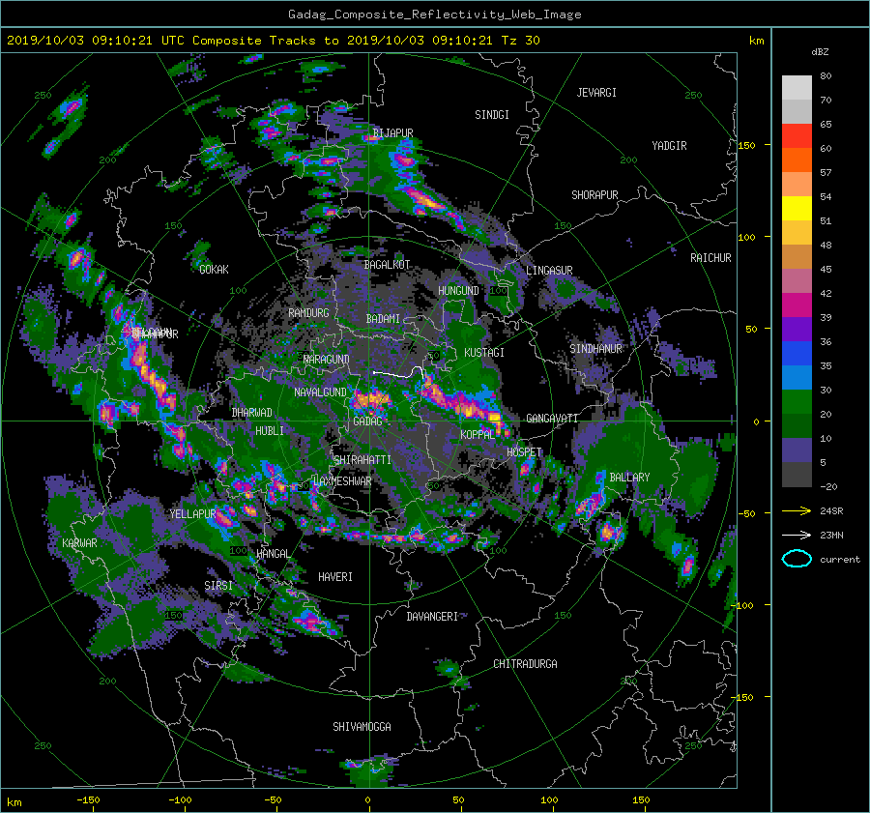Select the red 65 dBZ color swatch
The image size is (870, 813).
pyautogui.click(x=797, y=135)
